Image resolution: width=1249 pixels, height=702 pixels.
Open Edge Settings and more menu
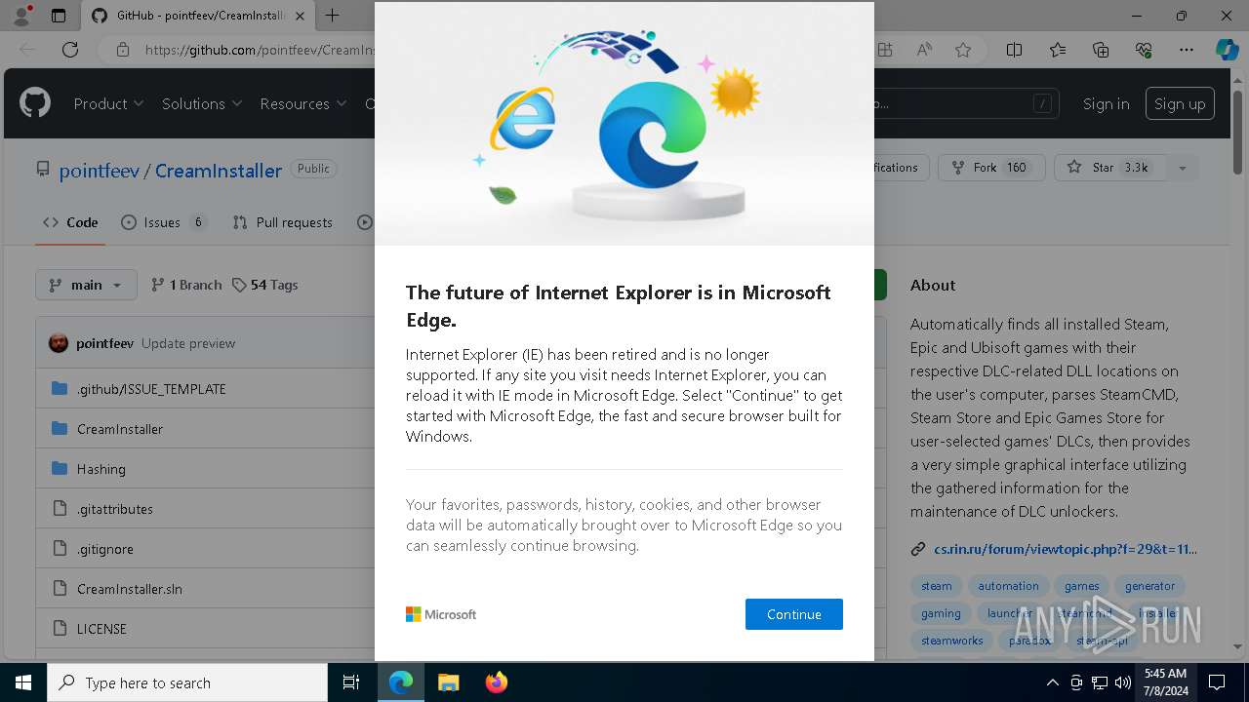pyautogui.click(x=1187, y=50)
